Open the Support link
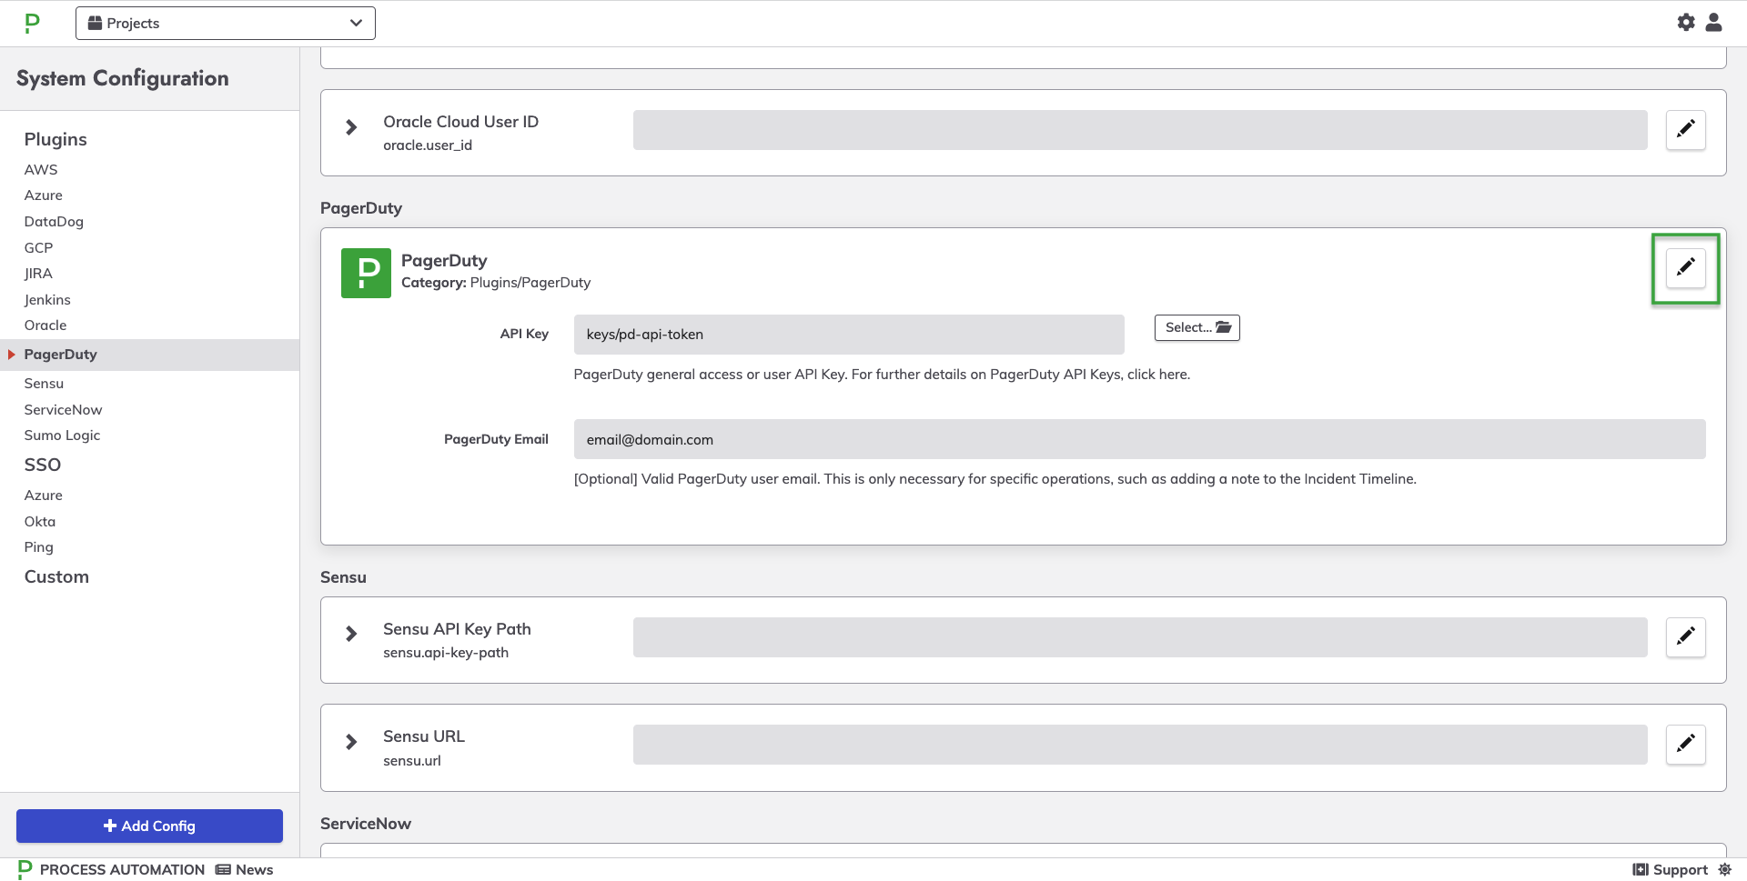The width and height of the screenshot is (1747, 881). coord(1671,869)
